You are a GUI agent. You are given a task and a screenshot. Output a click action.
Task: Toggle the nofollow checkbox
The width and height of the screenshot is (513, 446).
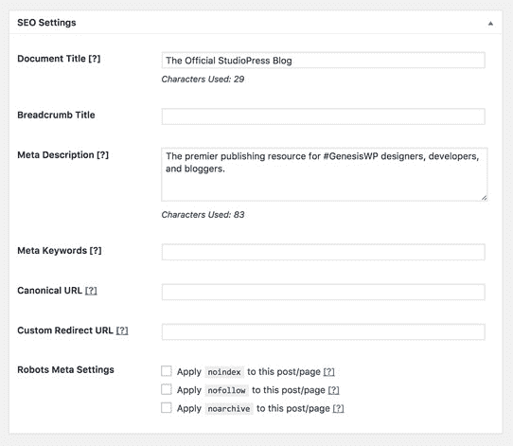coord(167,390)
